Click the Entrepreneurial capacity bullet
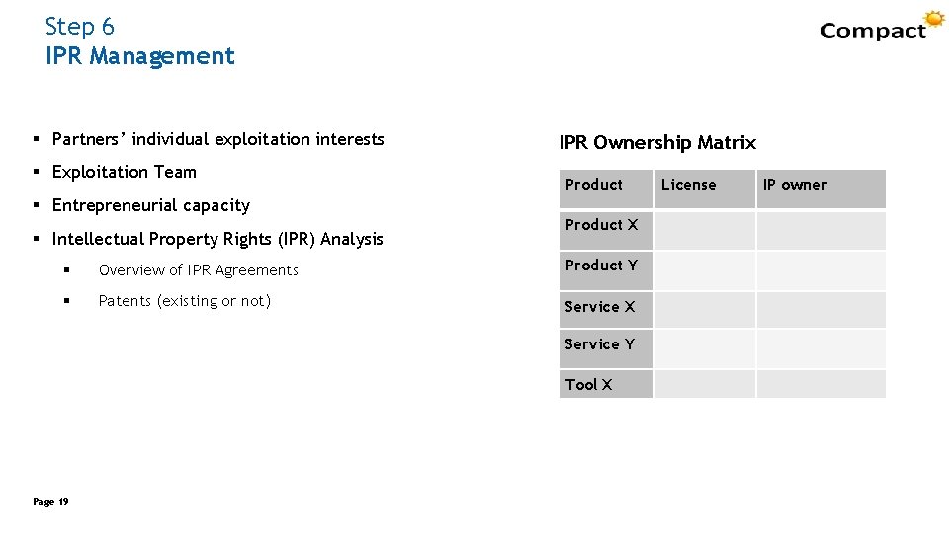949x533 pixels. pyautogui.click(x=150, y=205)
